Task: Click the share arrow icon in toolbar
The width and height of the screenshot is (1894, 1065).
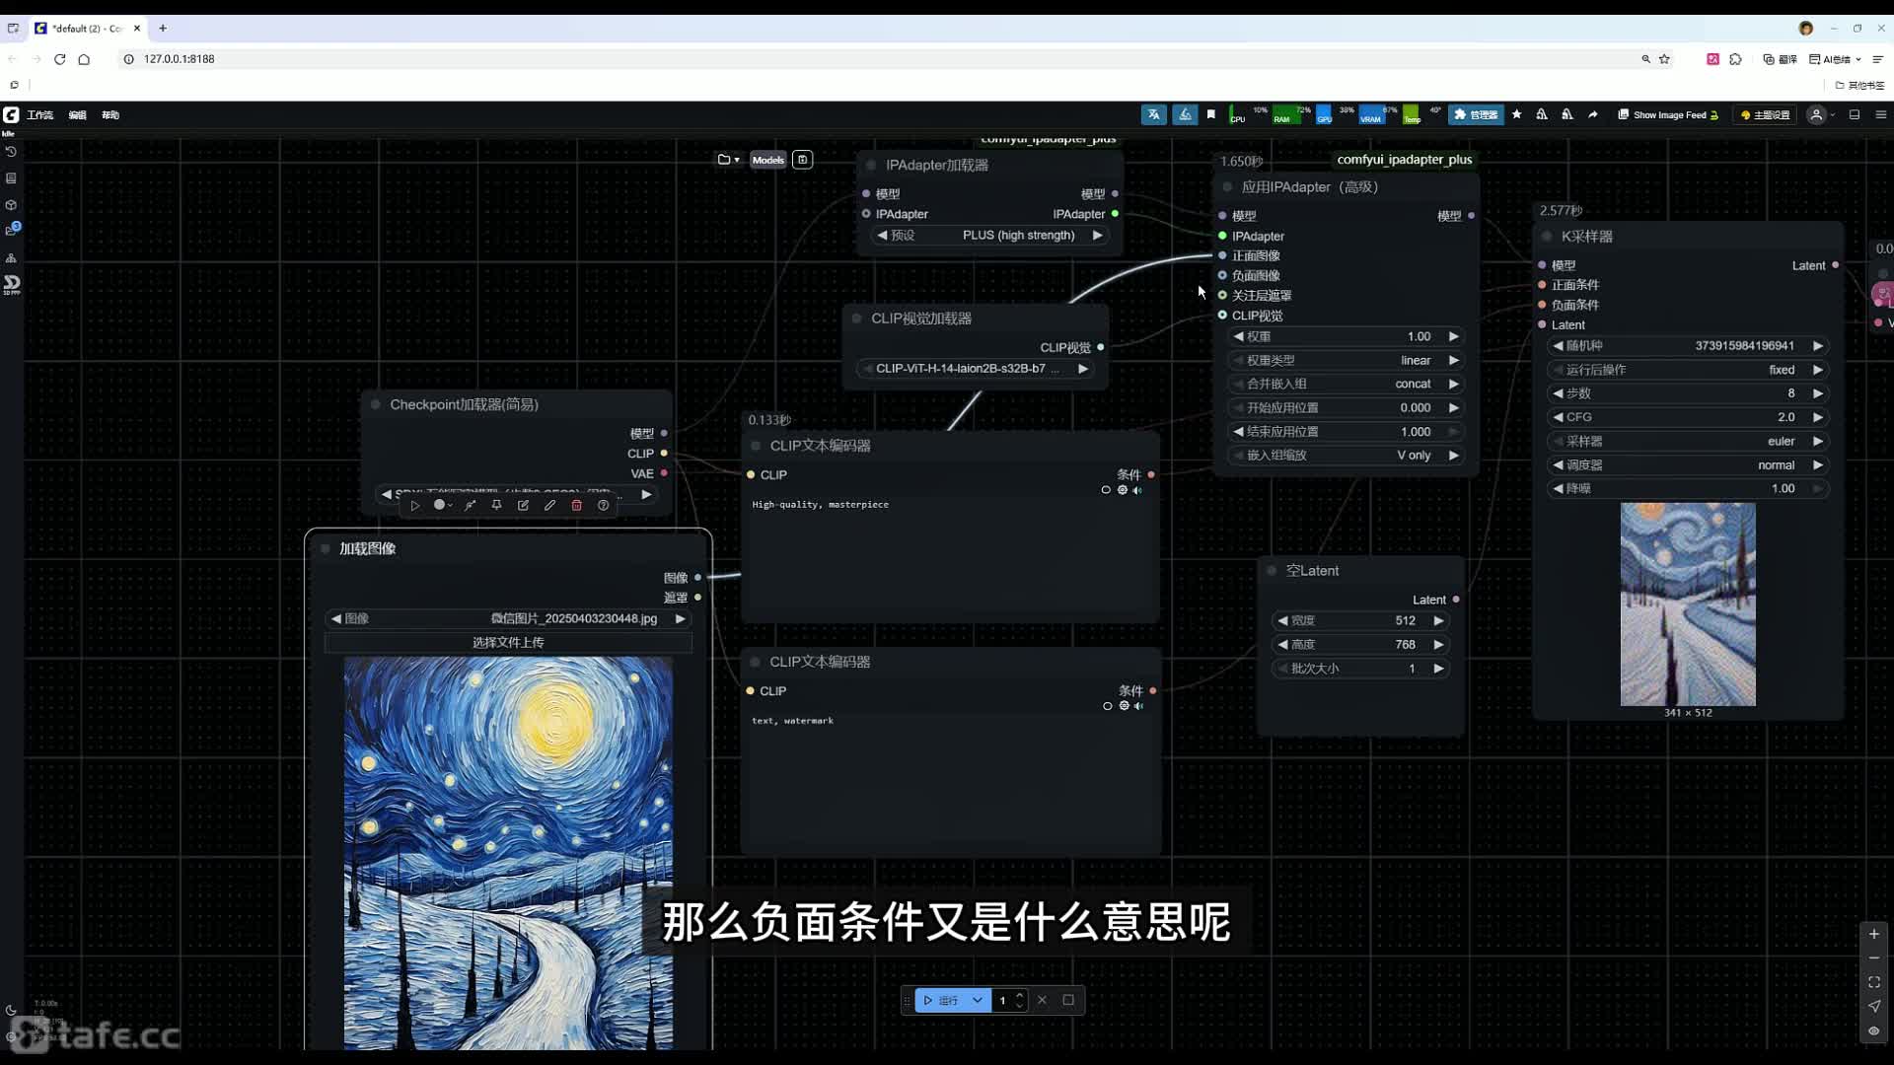Action: coord(1592,114)
